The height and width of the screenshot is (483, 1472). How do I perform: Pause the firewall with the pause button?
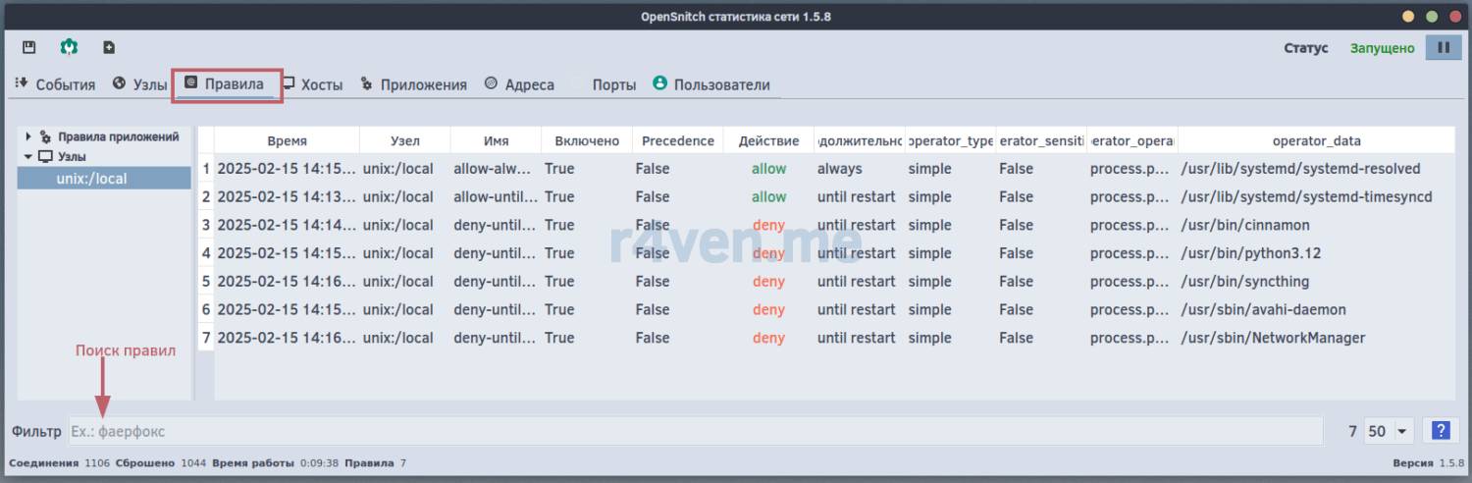(1443, 47)
